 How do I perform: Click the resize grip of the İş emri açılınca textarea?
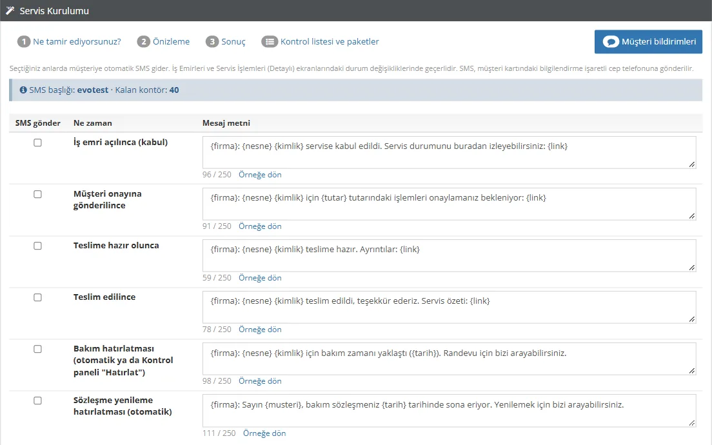point(691,164)
